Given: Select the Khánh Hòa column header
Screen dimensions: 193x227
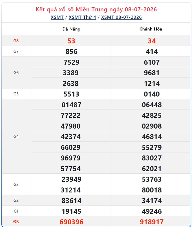Looking at the screenshot, I should coord(151,29).
